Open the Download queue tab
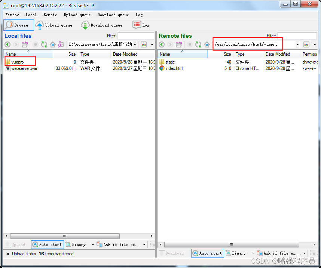321x268 pixels. click(x=102, y=25)
